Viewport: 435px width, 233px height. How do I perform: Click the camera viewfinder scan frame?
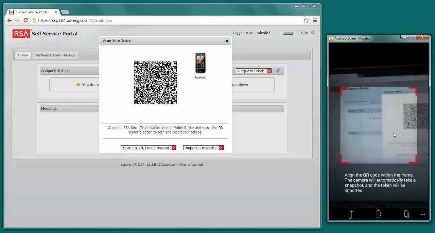pyautogui.click(x=379, y=125)
